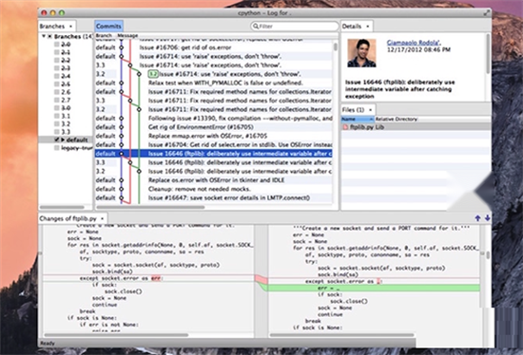
Task: Click the search magnifier icon in Filter
Action: 256,26
